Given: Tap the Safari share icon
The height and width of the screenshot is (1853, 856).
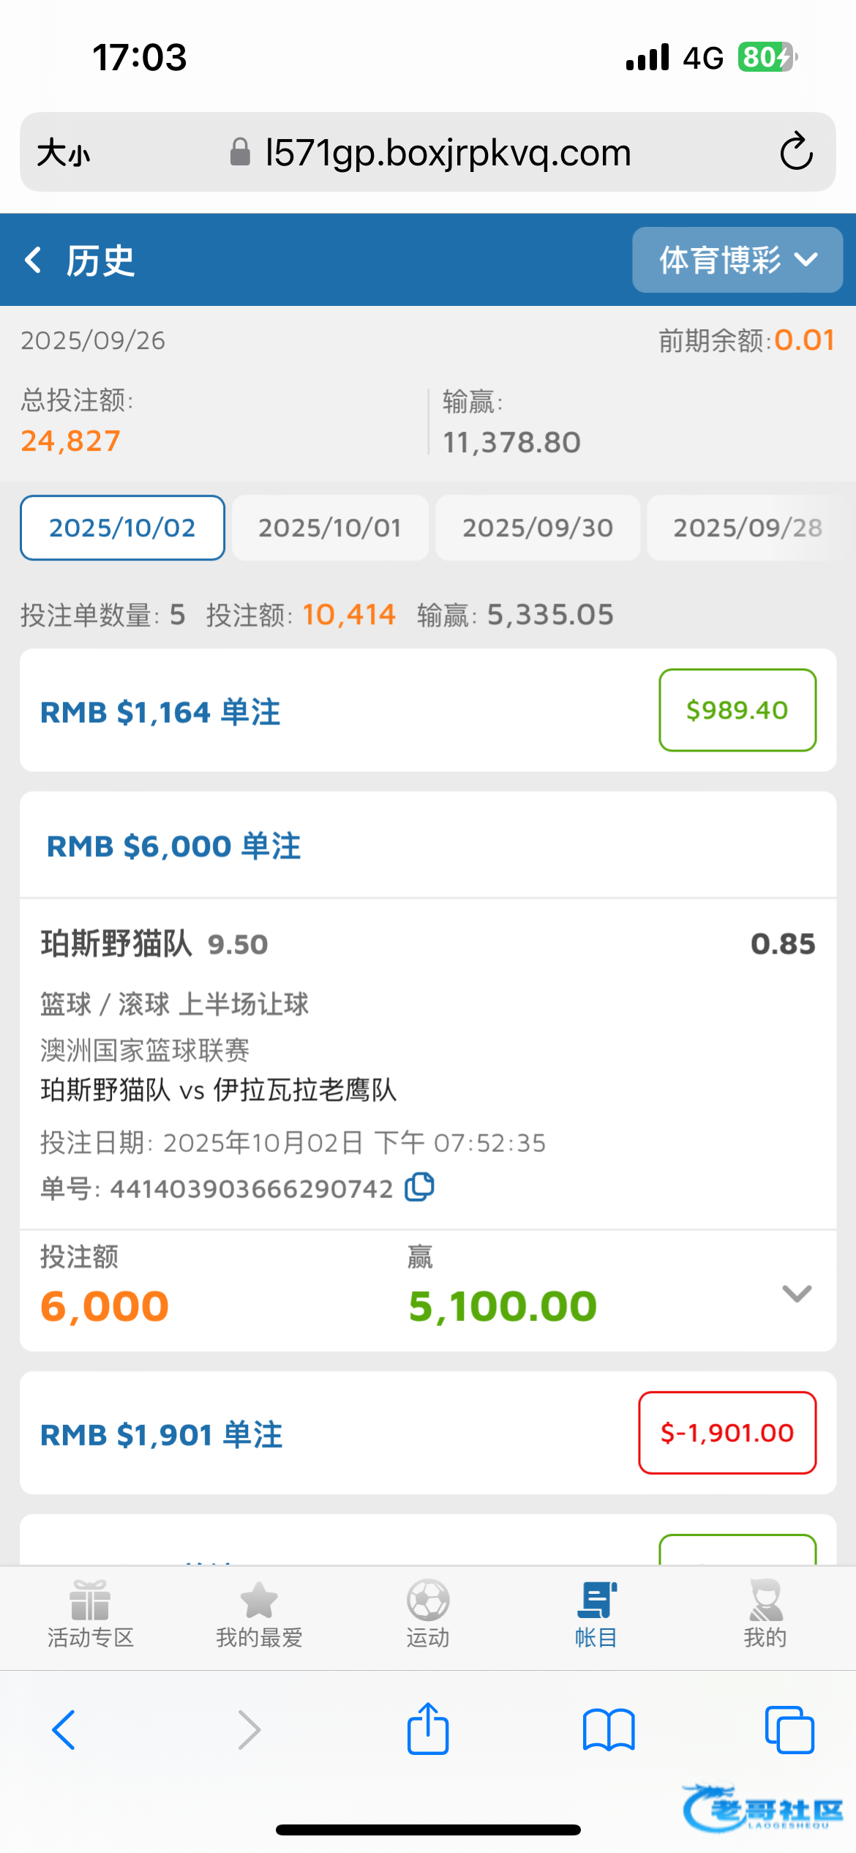Looking at the screenshot, I should pyautogui.click(x=428, y=1730).
